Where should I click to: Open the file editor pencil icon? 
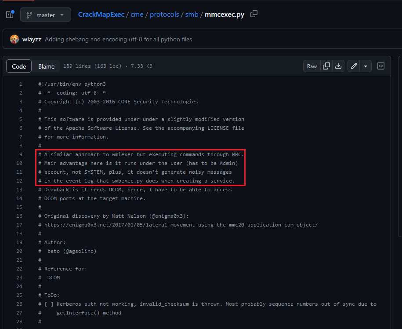354,66
